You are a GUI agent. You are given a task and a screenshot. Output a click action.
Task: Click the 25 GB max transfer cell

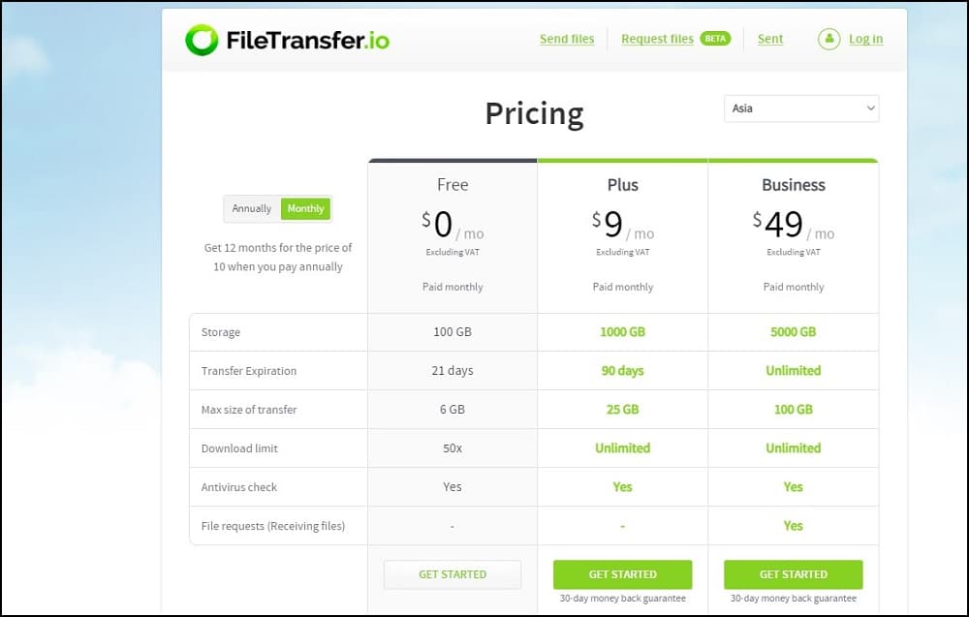622,410
